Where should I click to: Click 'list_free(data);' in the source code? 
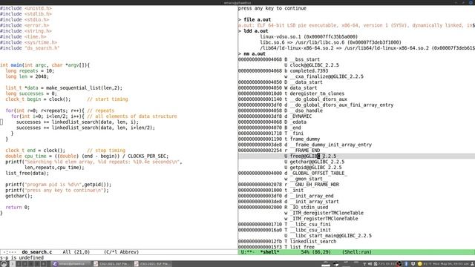click(27, 173)
